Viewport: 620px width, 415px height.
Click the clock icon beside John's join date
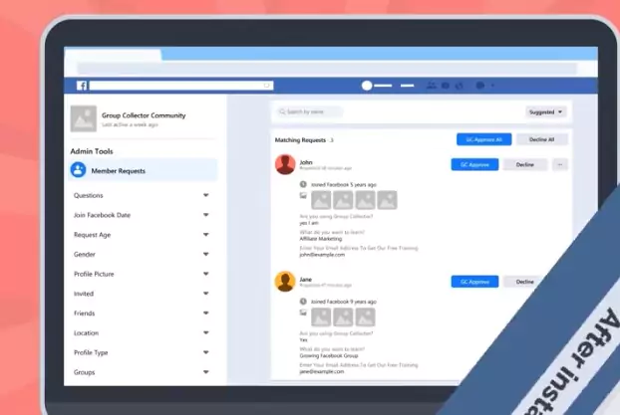(303, 184)
